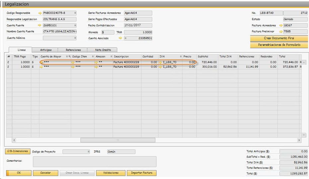Click the link arrow beside Codigo Responsable
Screen dimensions: 309x179
[x=40, y=13]
